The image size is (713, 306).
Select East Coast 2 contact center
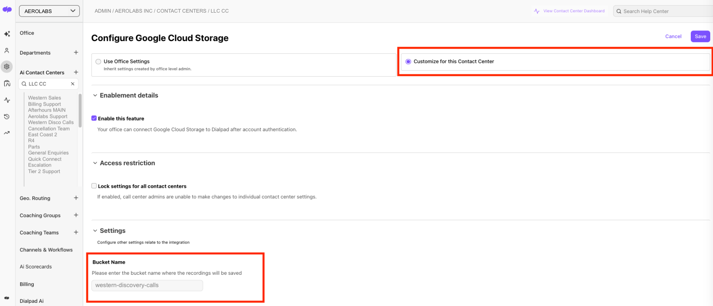pos(42,134)
